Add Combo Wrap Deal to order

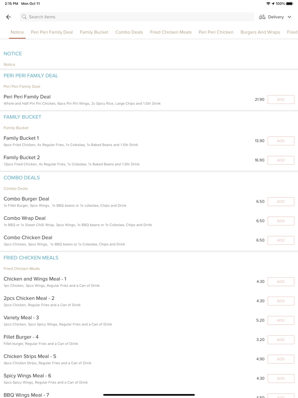pos(281,221)
